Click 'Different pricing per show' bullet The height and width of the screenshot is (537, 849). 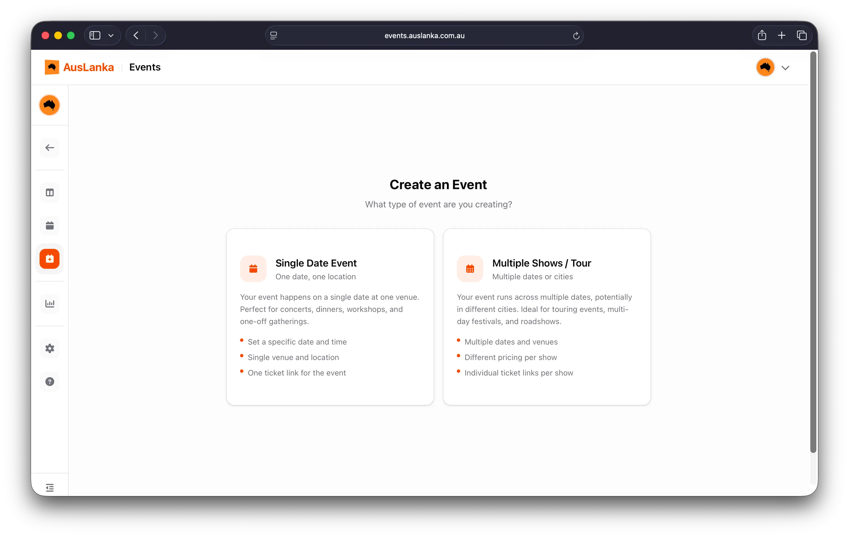(511, 358)
